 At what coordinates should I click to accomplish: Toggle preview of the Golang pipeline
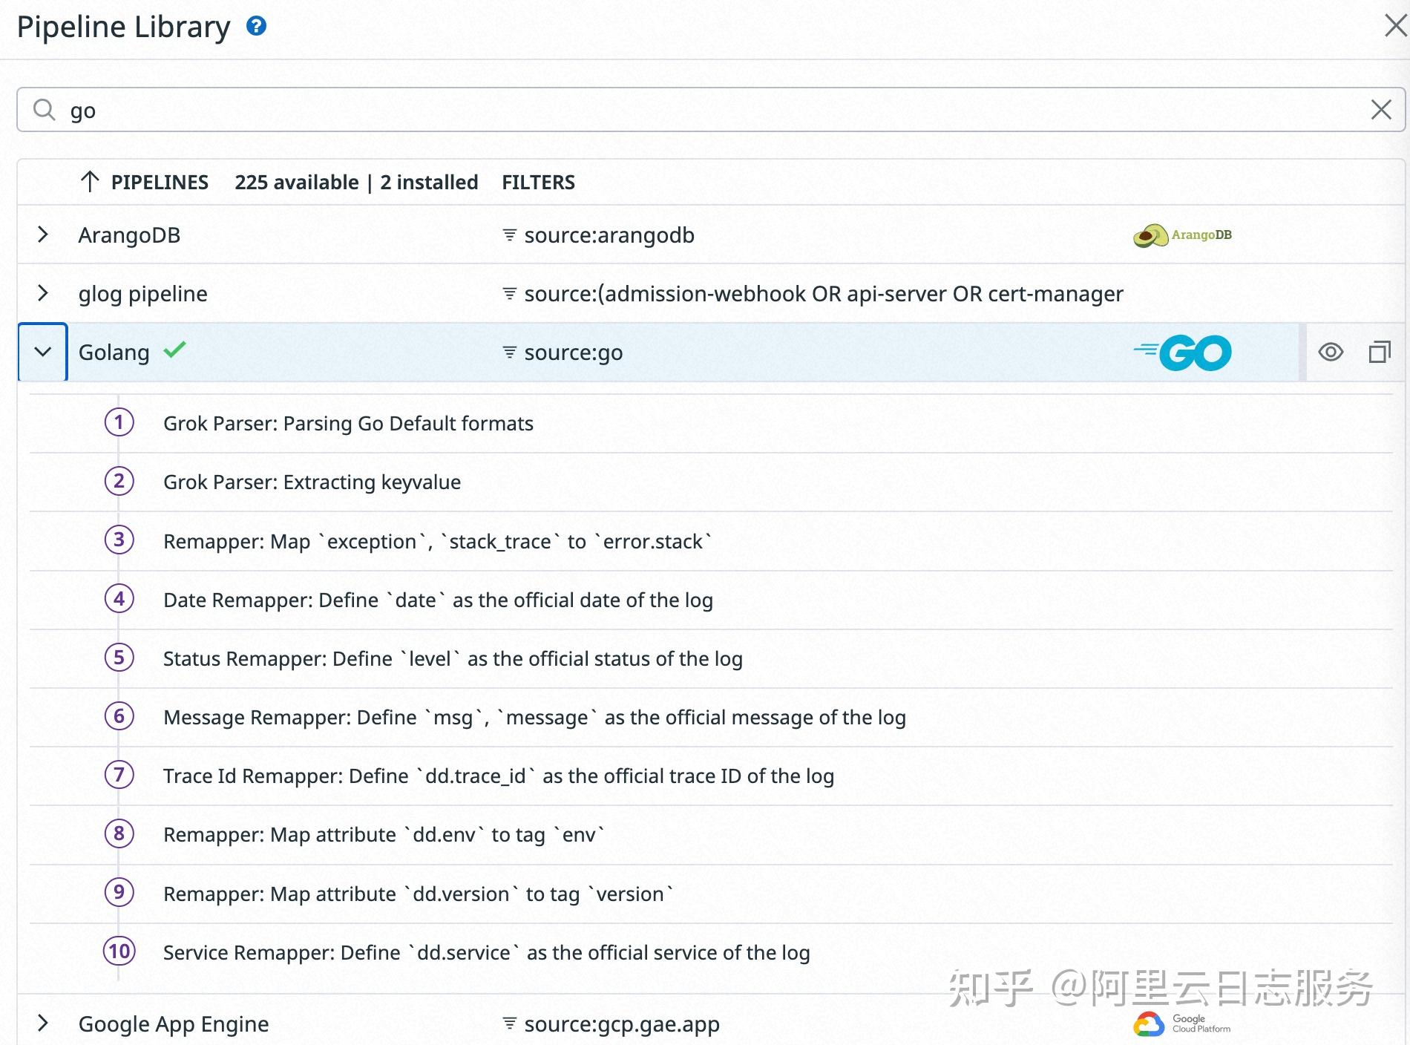(1331, 352)
